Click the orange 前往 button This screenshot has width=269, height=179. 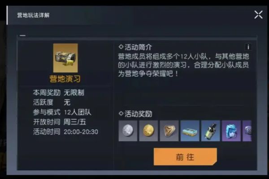[185, 157]
